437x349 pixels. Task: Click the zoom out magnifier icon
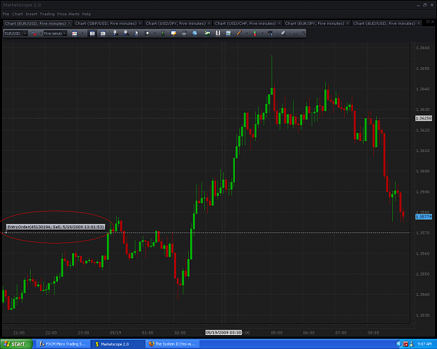click(x=126, y=34)
